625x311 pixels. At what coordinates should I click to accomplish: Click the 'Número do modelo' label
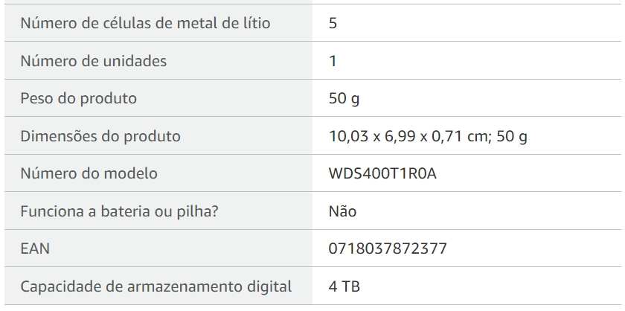[x=89, y=173]
